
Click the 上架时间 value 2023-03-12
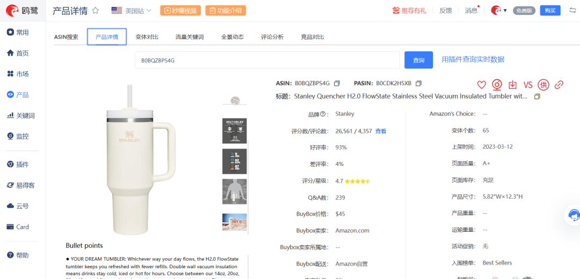[x=497, y=147]
